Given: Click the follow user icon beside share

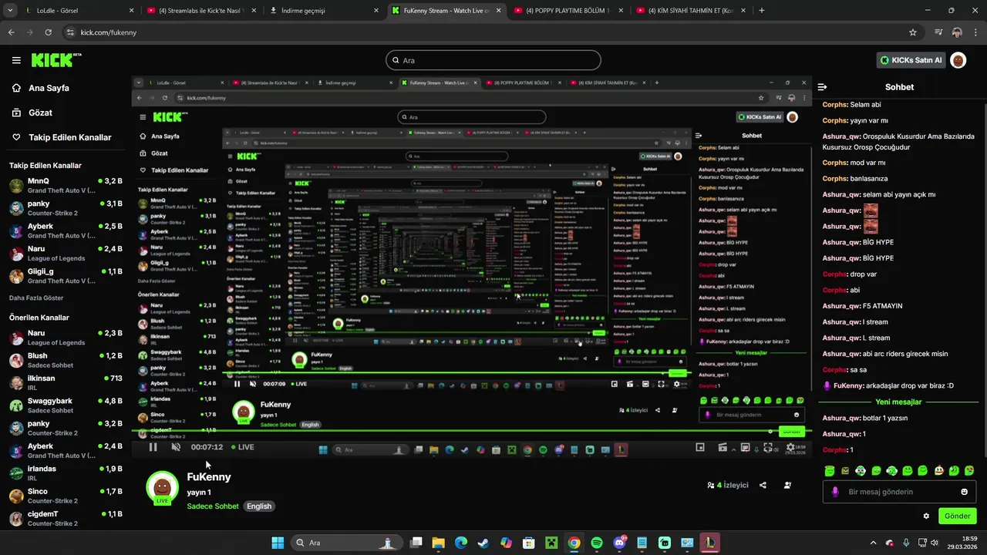Looking at the screenshot, I should point(787,486).
